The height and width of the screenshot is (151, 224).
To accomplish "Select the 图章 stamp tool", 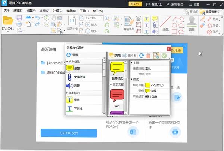I will point(192,23).
